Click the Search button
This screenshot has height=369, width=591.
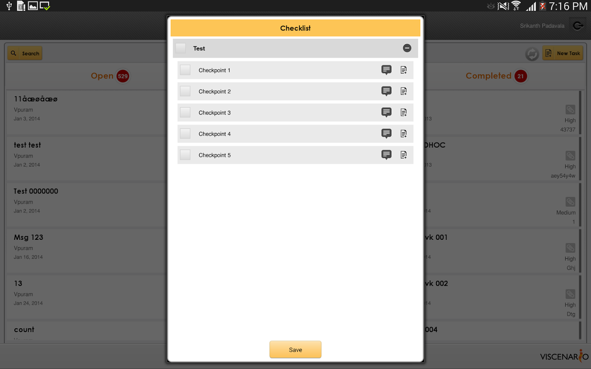pyautogui.click(x=25, y=53)
